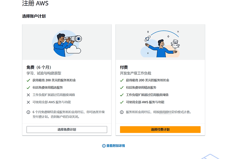Click info icon next to 6 个月免费期结束 note
234x159 pixels.
click(x=28, y=112)
